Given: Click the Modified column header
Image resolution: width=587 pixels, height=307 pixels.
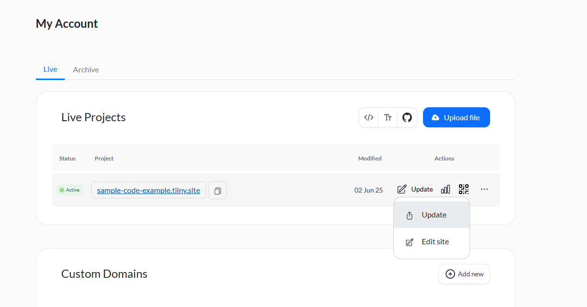Looking at the screenshot, I should (370, 159).
